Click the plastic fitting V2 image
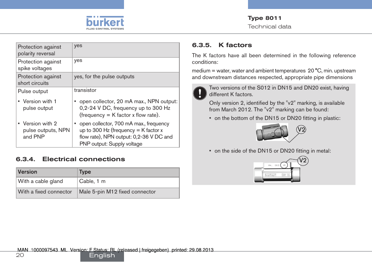Image resolution: width=372 pixels, height=262 pixels. tap(272, 132)
